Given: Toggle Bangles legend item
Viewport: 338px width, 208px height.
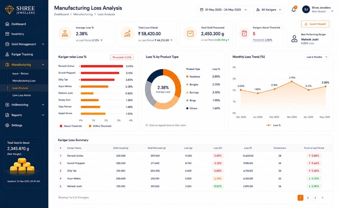Looking at the screenshot, I should point(192,85).
